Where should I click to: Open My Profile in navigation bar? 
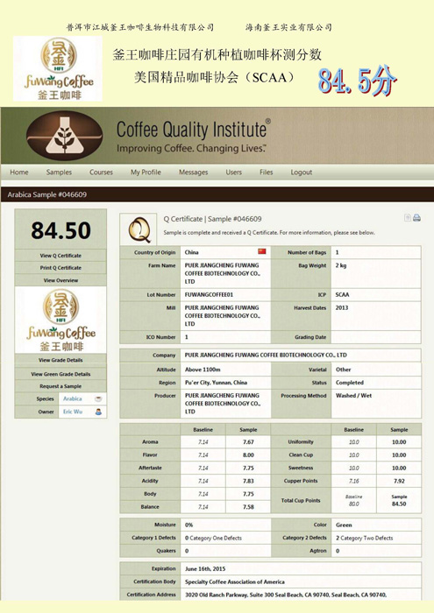(146, 172)
